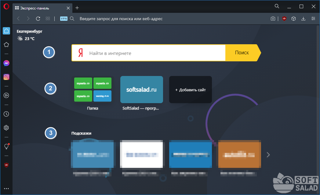Click uBlock Origin toolbar extension icon
Viewport: 320px width, 195px height.
click(x=284, y=19)
